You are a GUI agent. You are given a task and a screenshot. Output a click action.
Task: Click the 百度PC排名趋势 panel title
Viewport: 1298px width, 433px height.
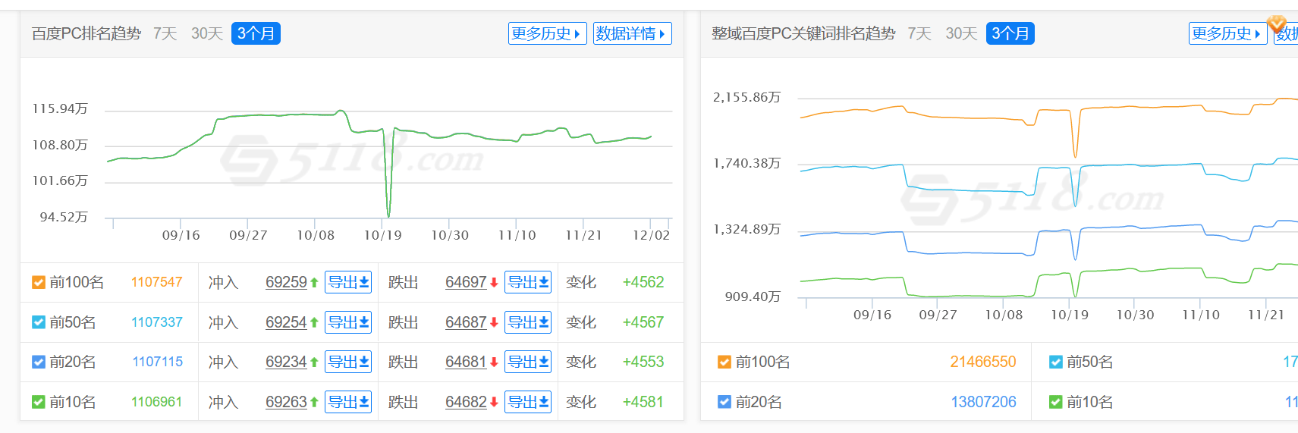(x=86, y=33)
